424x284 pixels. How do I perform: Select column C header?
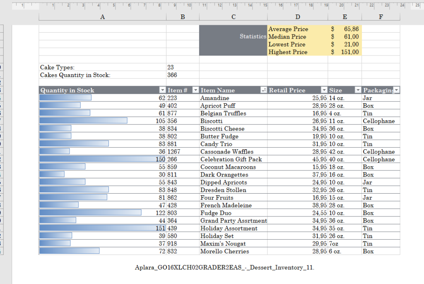coord(233,17)
